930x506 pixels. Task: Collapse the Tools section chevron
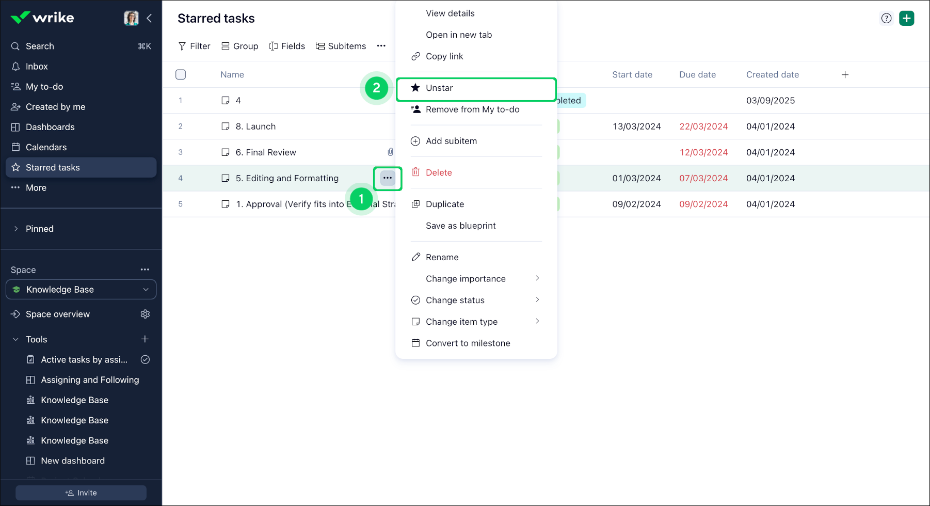16,339
